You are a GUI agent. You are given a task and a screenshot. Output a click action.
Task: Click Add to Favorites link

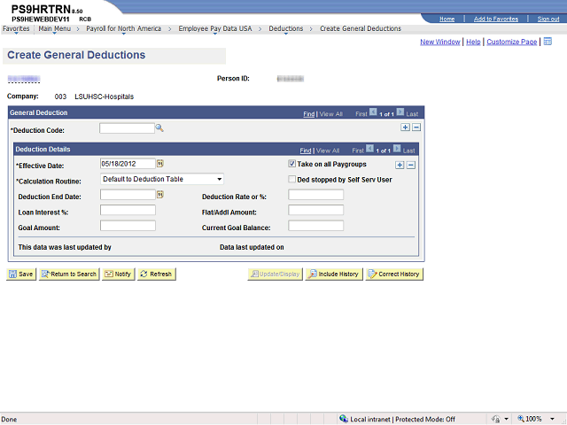[496, 19]
